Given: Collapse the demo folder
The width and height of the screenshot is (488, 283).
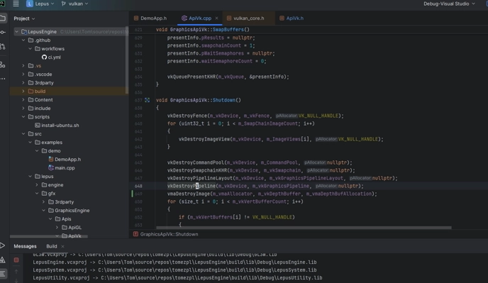Looking at the screenshot, I should (37, 150).
